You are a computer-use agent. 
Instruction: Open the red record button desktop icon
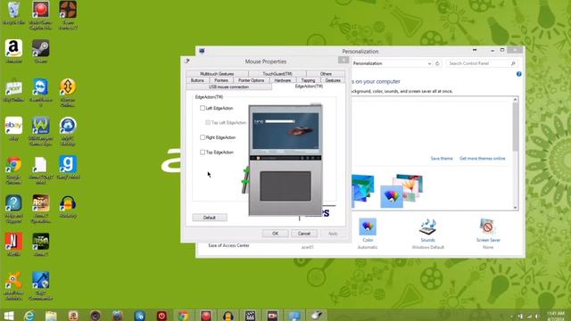click(40, 15)
